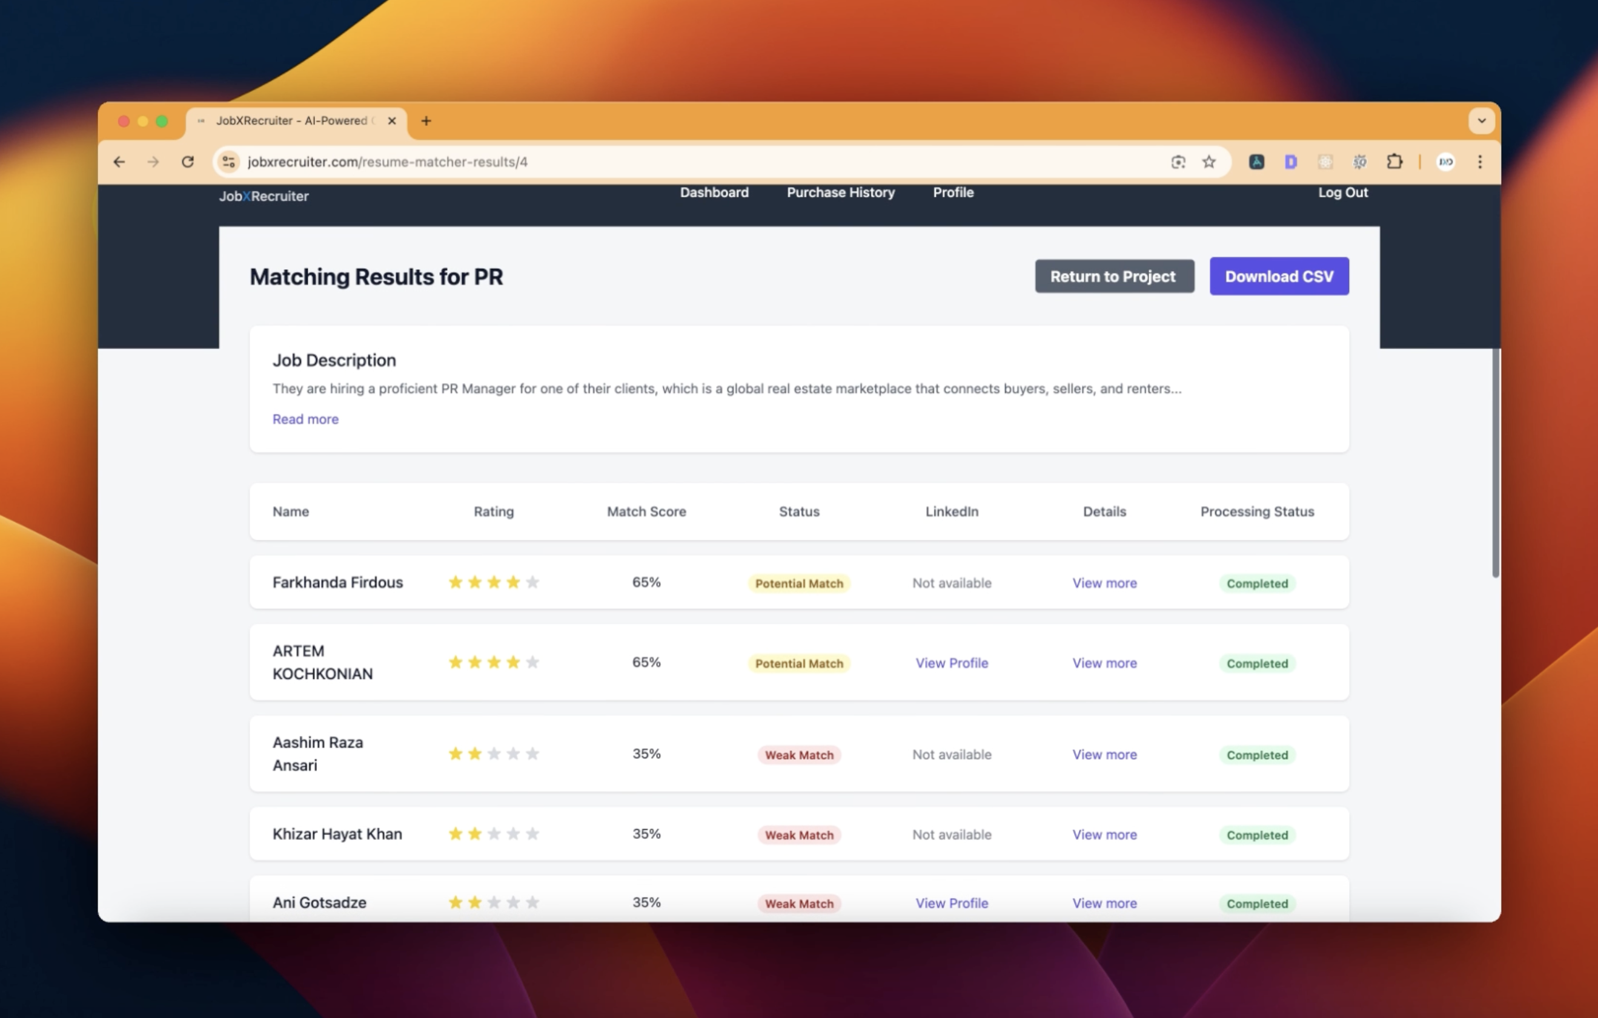
Task: Open the Extensions puzzle icon
Action: pyautogui.click(x=1394, y=162)
